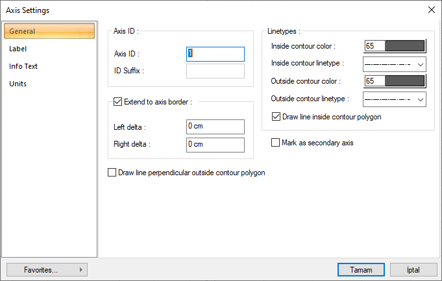Open Outside contour linetype dropdown
The width and height of the screenshot is (442, 281).
pos(421,99)
